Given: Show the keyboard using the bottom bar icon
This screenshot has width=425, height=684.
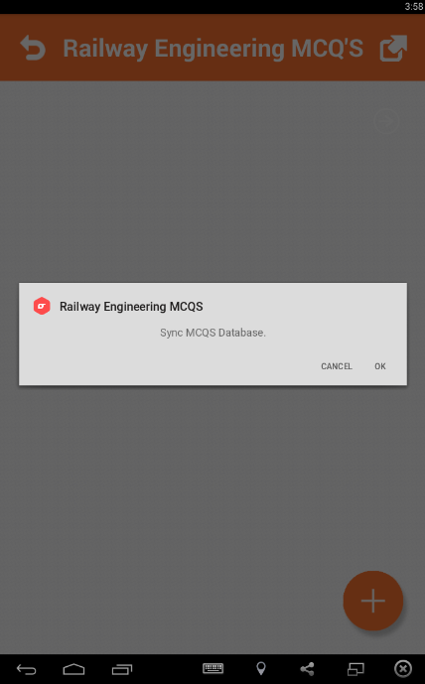Looking at the screenshot, I should pyautogui.click(x=212, y=668).
